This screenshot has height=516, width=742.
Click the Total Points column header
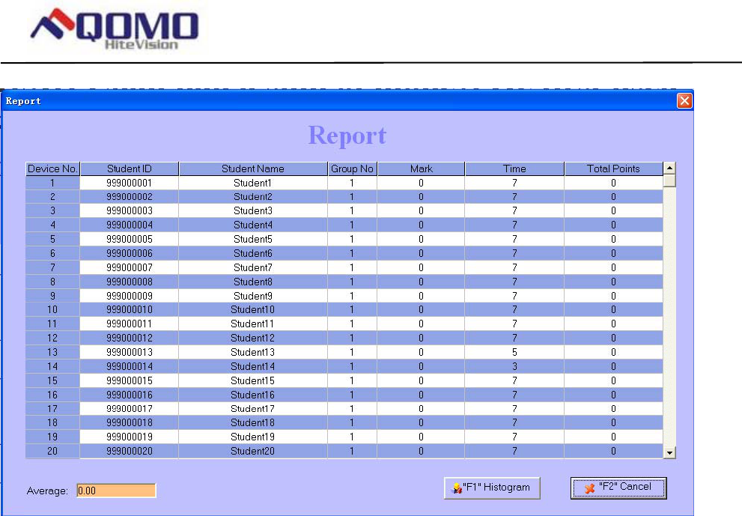pyautogui.click(x=613, y=169)
